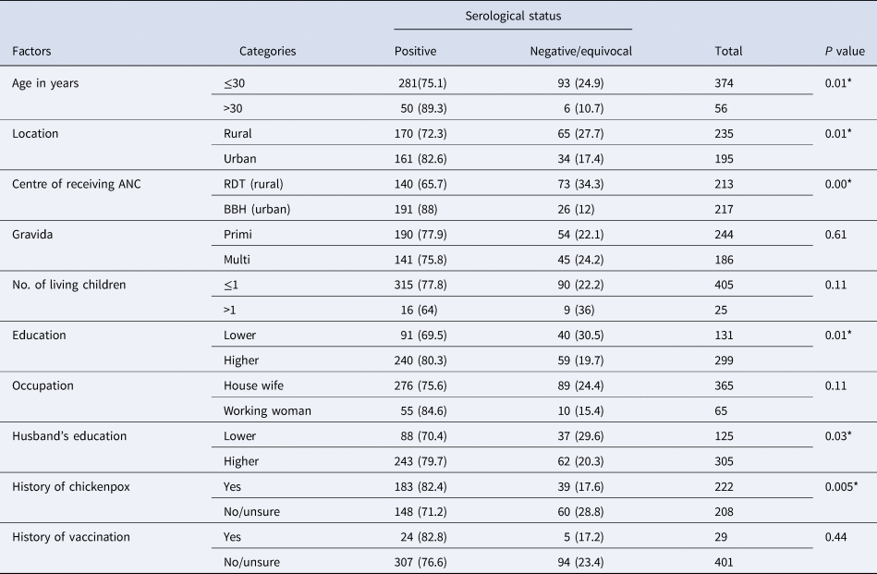Click the "House wife" category cell

tap(252, 385)
